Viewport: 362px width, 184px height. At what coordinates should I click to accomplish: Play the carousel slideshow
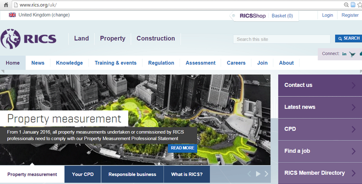click(258, 174)
